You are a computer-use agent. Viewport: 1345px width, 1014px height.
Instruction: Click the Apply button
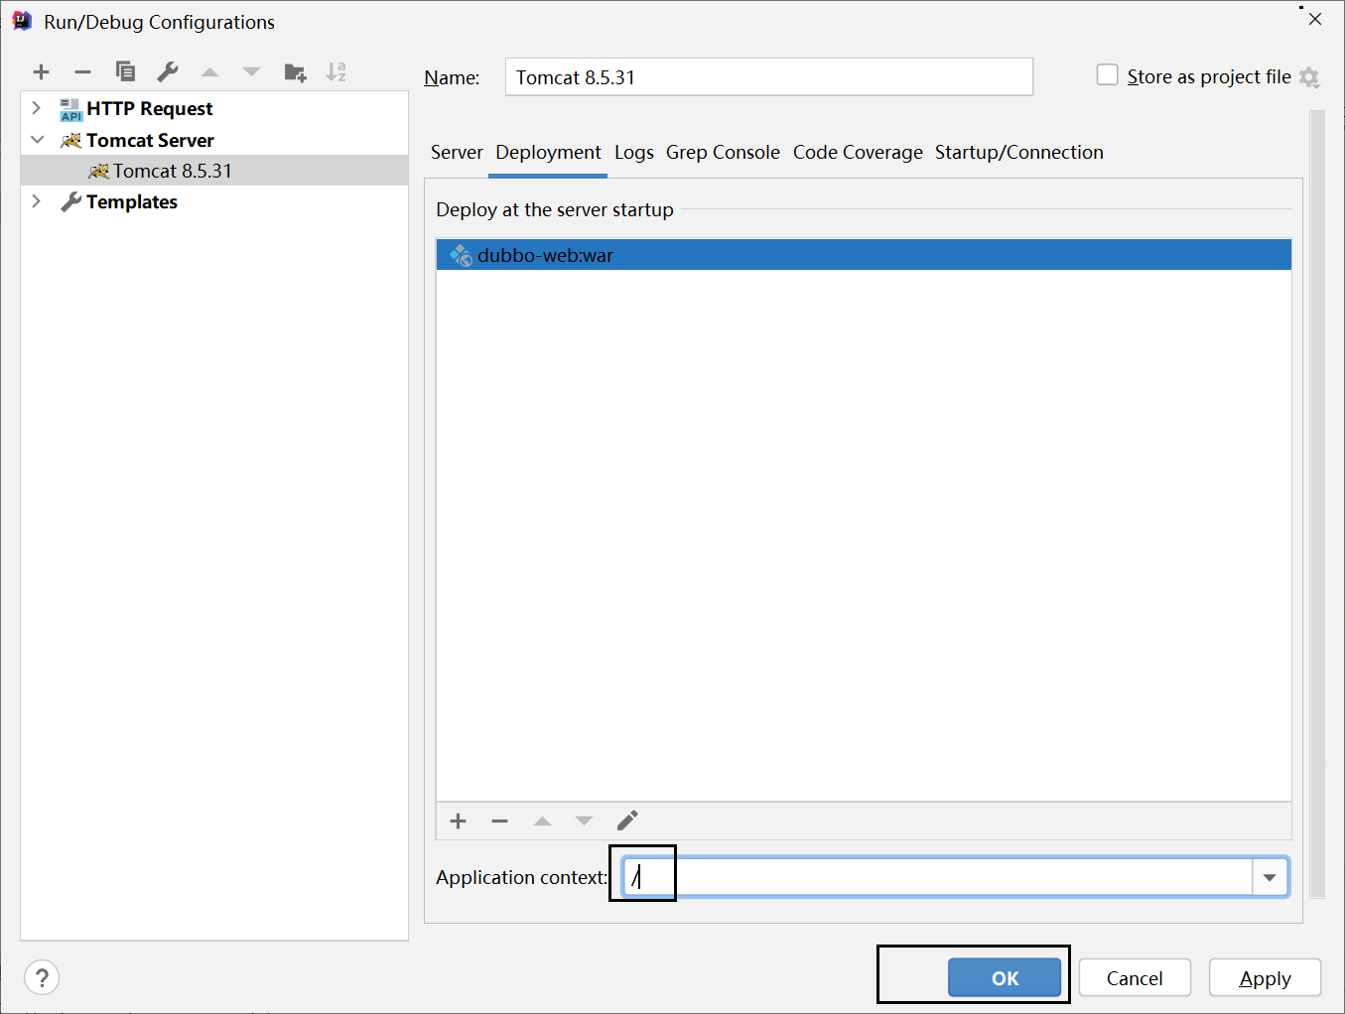1265,978
